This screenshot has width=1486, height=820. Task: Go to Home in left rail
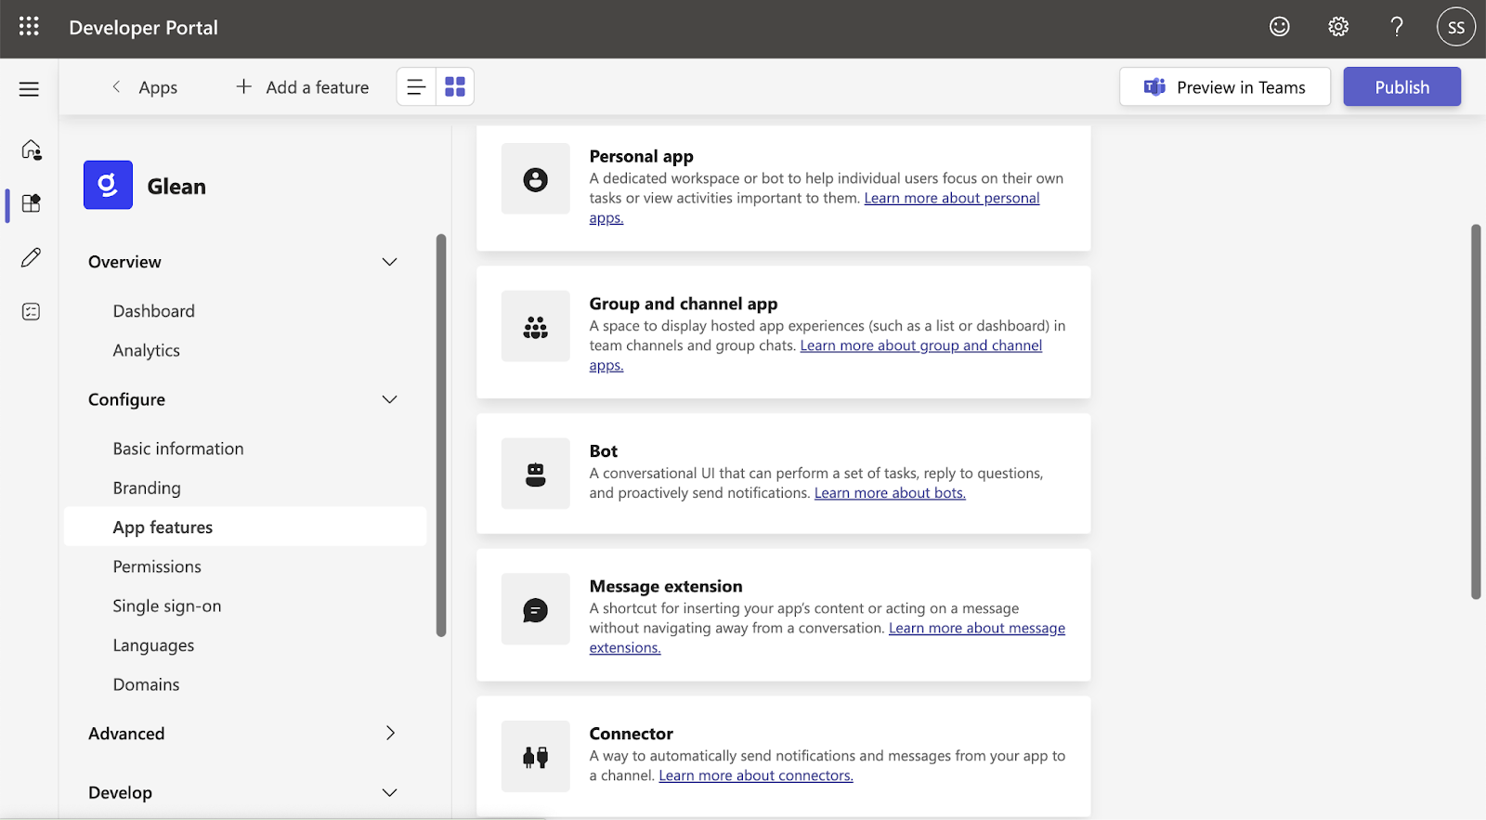point(31,150)
